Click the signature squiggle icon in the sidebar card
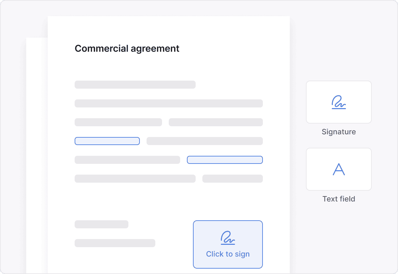Viewport: 398px width, 274px height. pyautogui.click(x=339, y=102)
